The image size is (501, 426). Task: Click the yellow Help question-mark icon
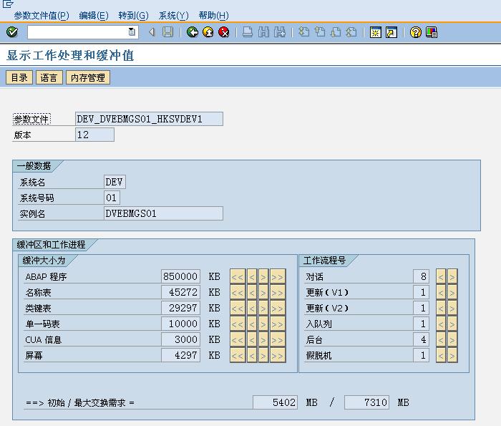(x=415, y=32)
